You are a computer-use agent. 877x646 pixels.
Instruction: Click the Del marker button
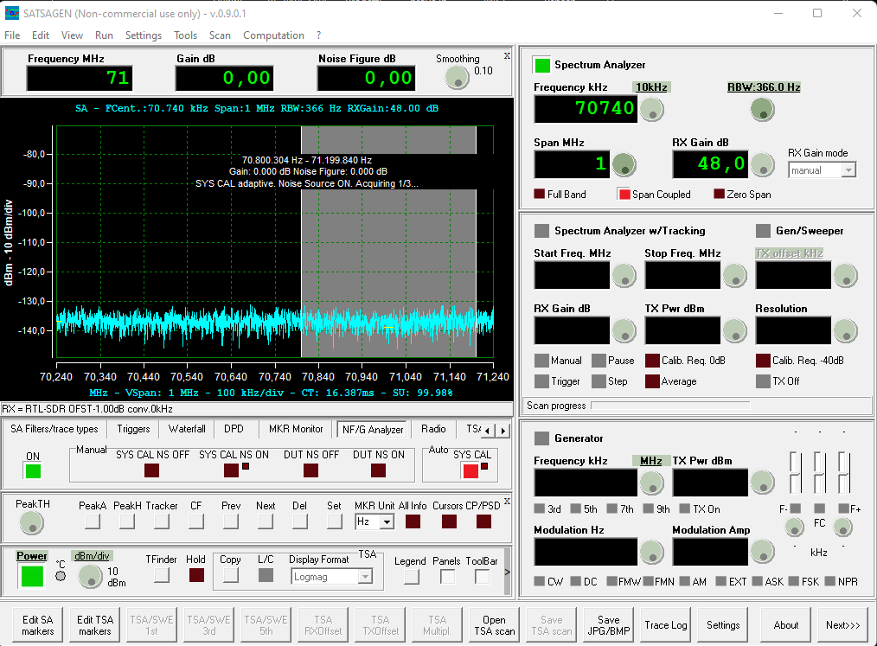point(300,521)
